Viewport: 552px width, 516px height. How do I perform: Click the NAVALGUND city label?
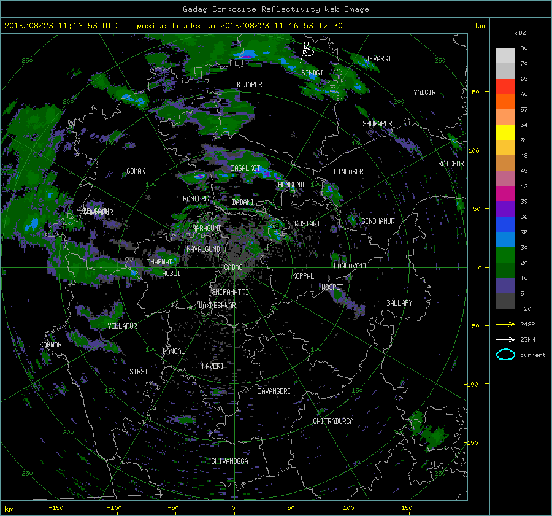click(203, 249)
